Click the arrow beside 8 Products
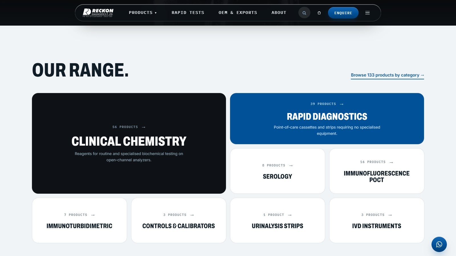The height and width of the screenshot is (256, 456). tap(291, 166)
